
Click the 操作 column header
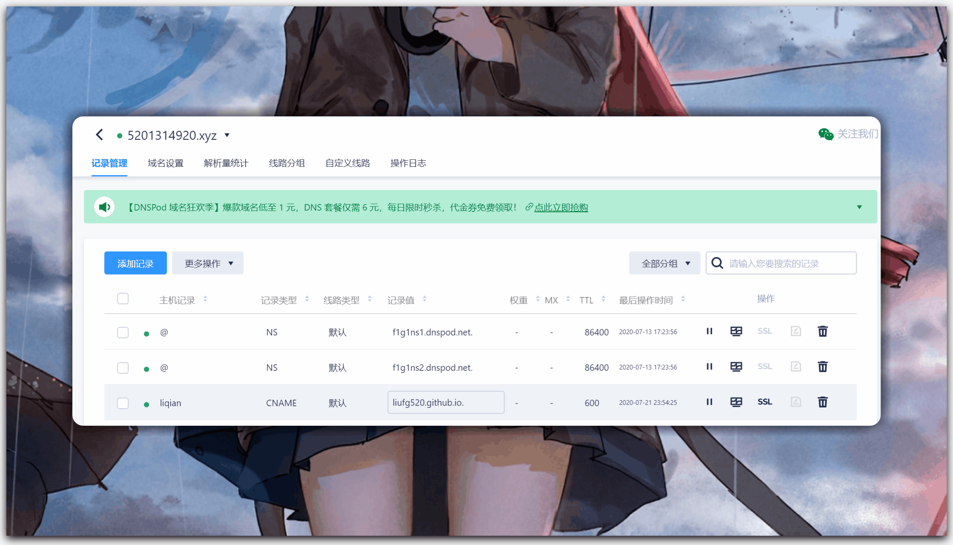click(766, 299)
